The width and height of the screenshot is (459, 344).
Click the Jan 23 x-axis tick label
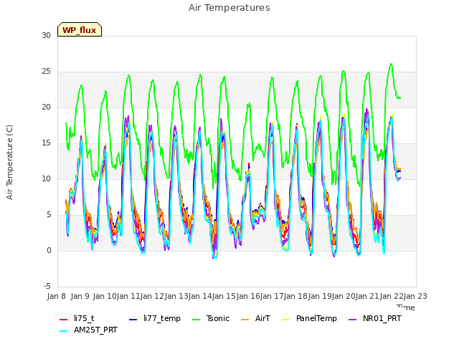click(x=415, y=296)
